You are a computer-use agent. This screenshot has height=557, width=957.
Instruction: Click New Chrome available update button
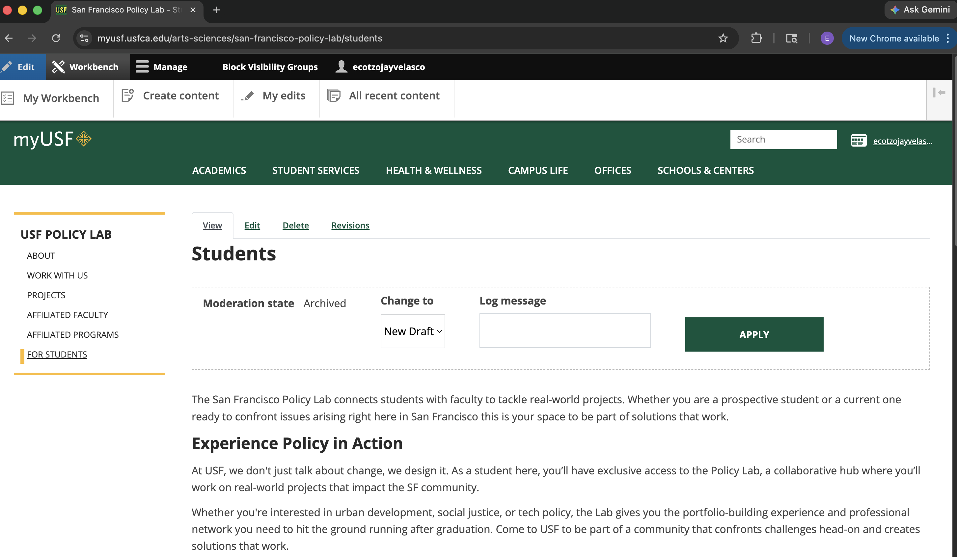click(x=894, y=38)
